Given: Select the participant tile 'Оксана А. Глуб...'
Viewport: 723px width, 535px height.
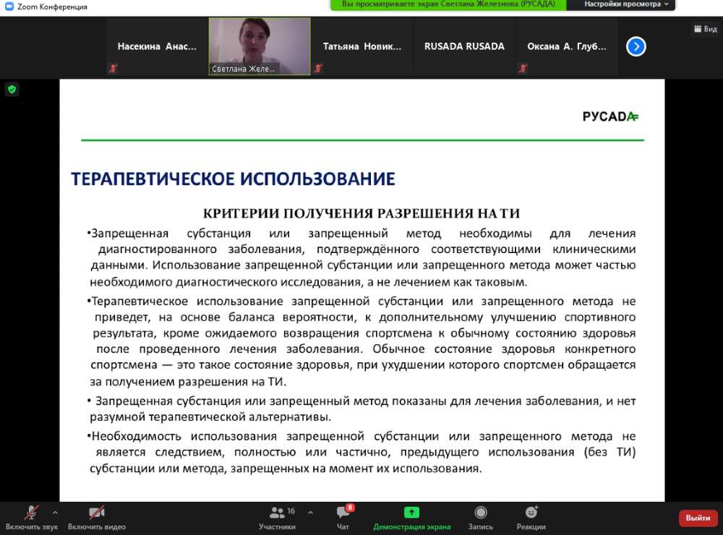Looking at the screenshot, I should 567,46.
